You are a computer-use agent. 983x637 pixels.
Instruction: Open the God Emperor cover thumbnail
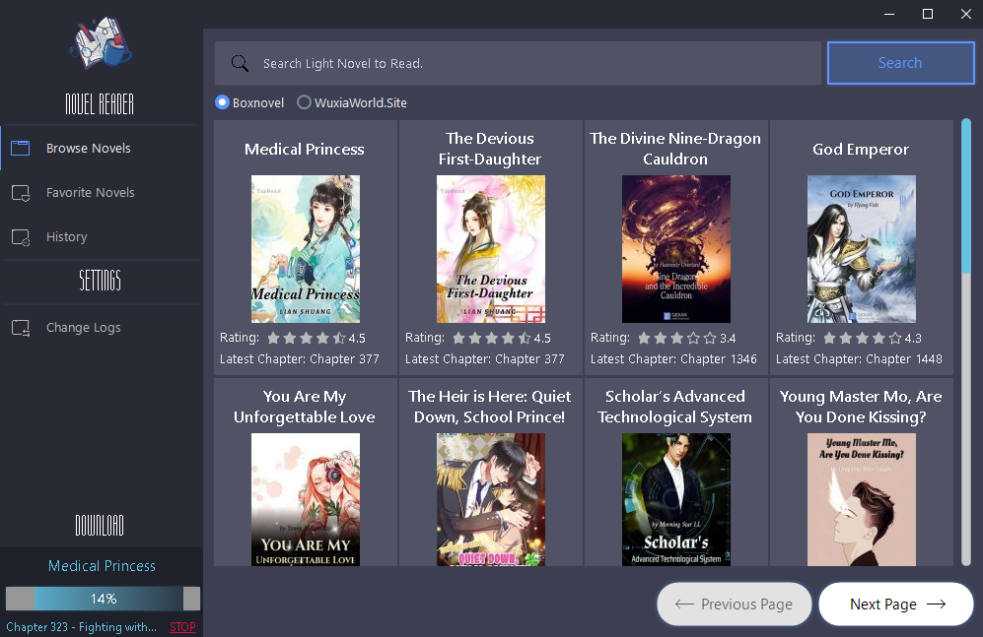[861, 249]
